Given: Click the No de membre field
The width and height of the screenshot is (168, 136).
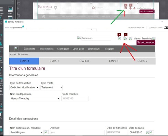Looking at the screenshot, I should [75, 99].
